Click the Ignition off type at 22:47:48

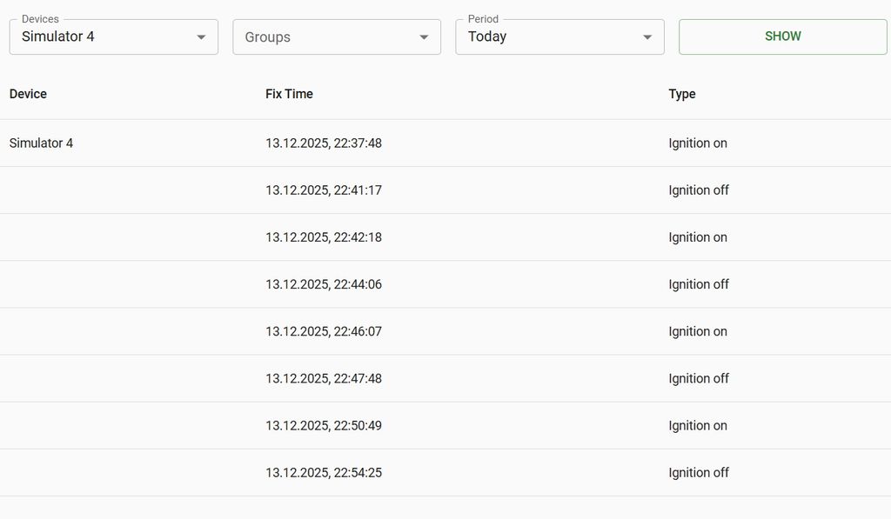699,378
